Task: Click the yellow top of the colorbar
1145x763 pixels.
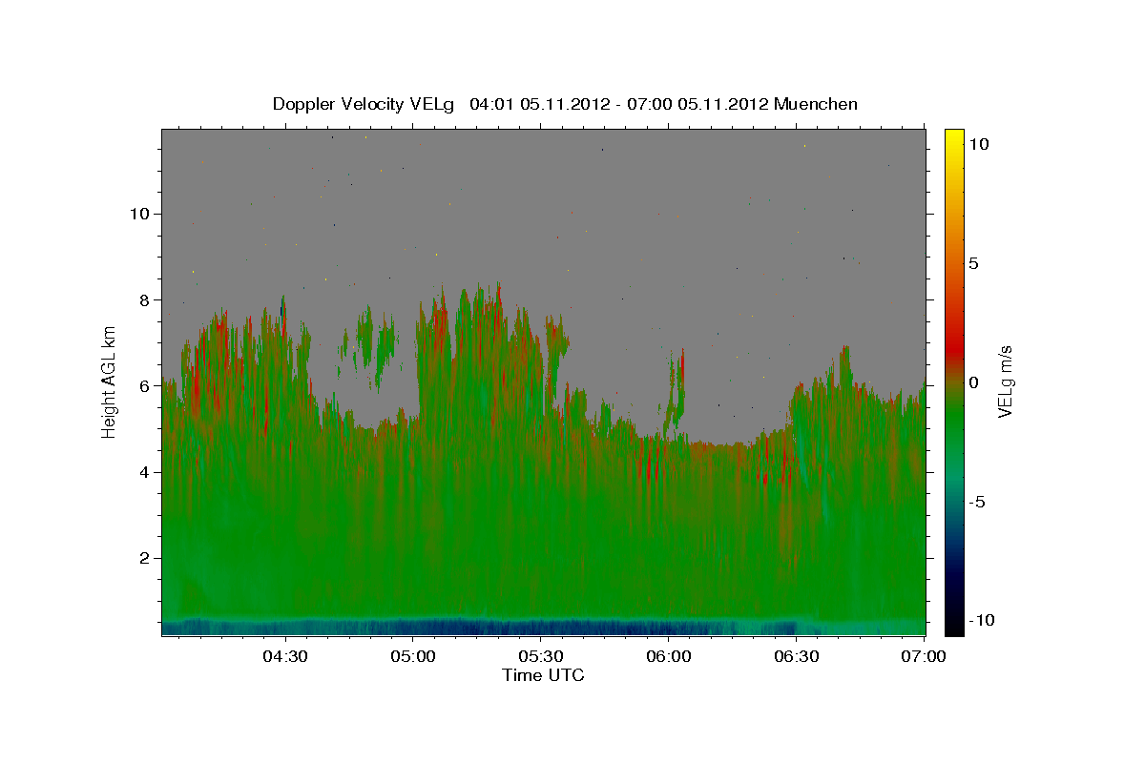Action: click(954, 138)
